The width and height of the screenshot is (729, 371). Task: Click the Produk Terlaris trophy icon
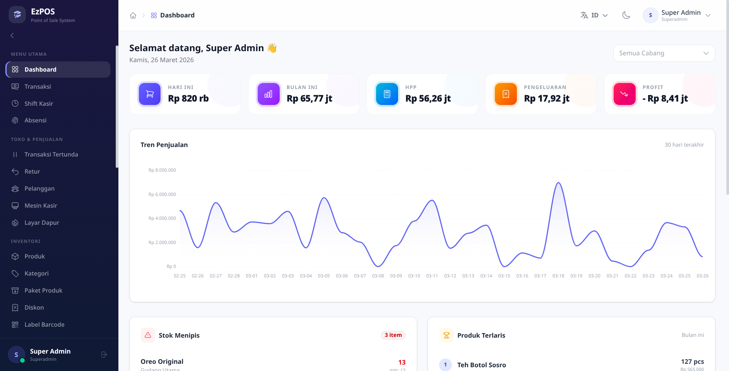pos(446,335)
